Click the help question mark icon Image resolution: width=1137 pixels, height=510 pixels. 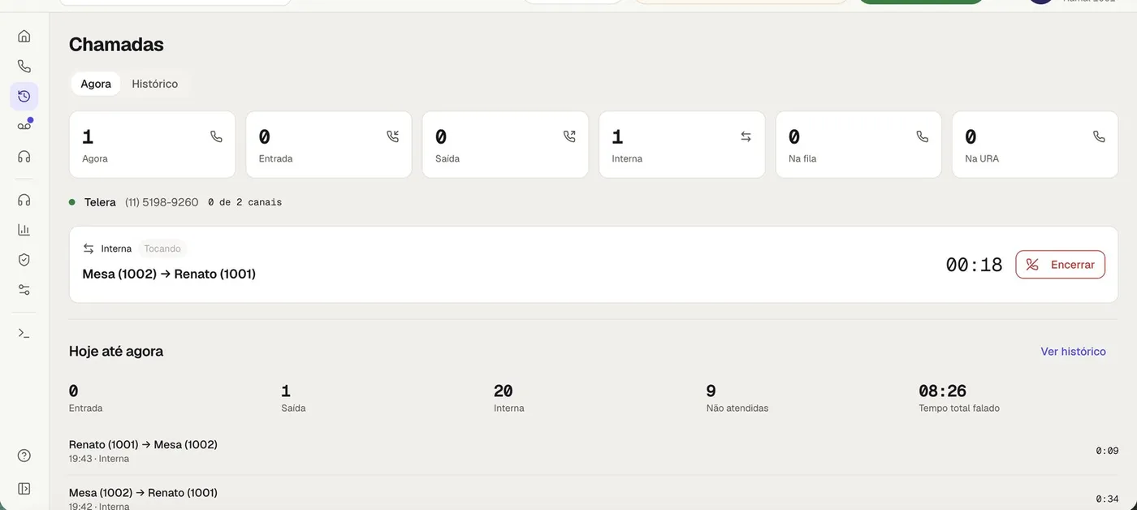tap(24, 456)
